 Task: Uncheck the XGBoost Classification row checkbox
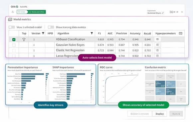point(14,39)
